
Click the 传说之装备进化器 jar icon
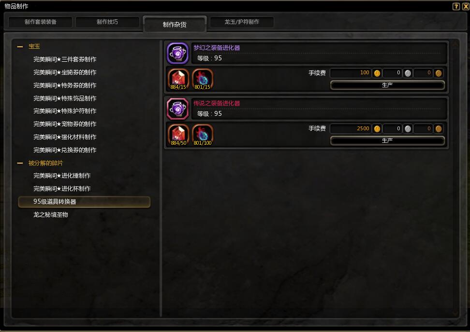(178, 109)
